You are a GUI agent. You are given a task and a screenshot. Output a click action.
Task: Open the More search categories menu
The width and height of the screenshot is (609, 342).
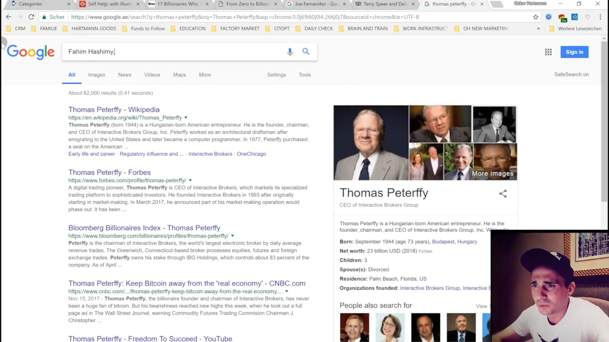[205, 75]
